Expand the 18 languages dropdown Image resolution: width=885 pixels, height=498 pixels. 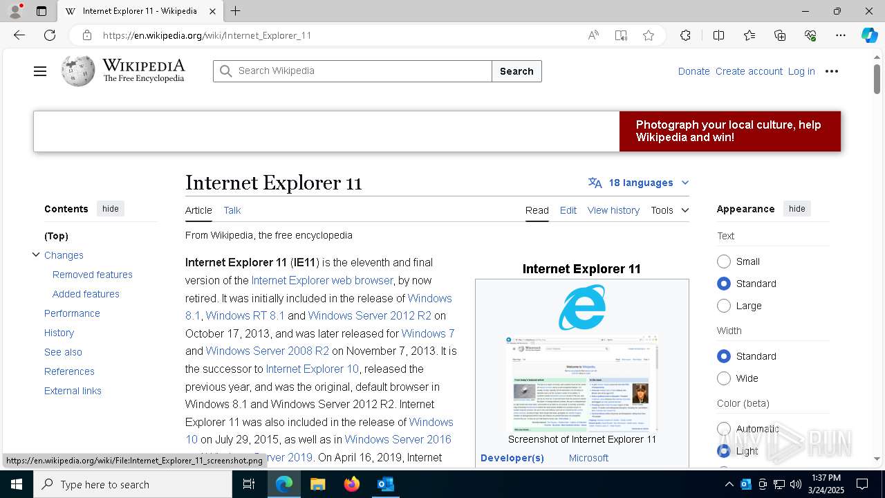639,183
